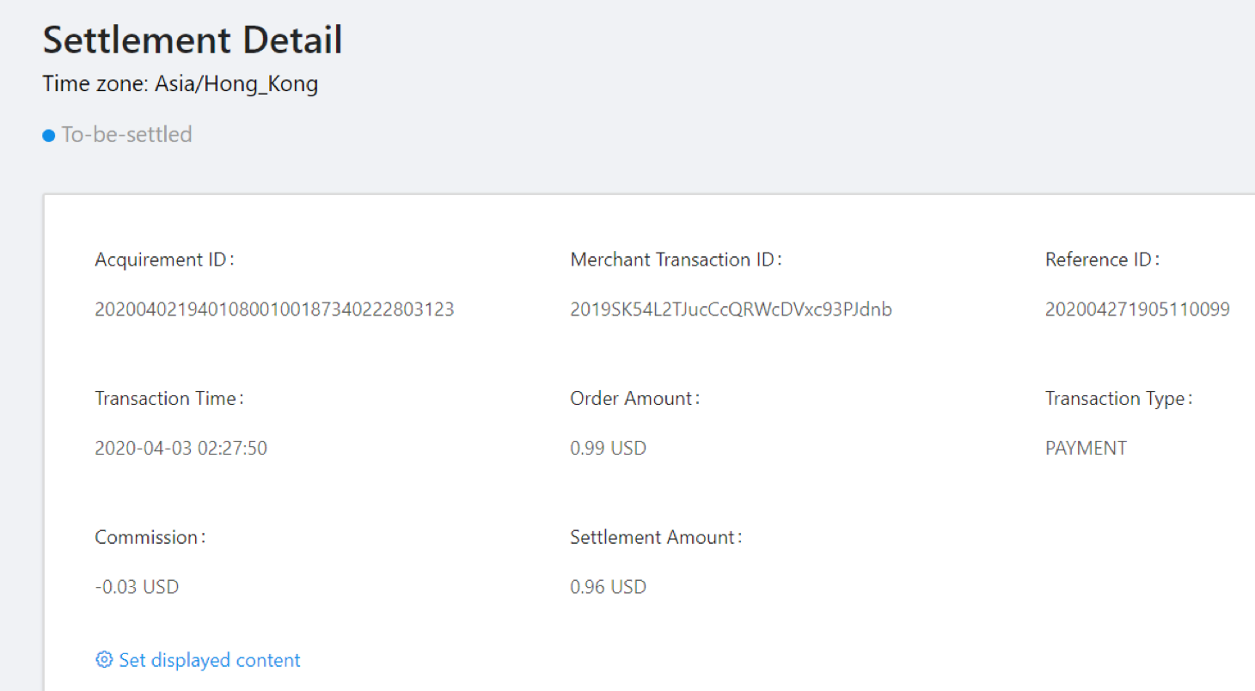Click the Commission field label
This screenshot has width=1255, height=691.
(x=149, y=536)
